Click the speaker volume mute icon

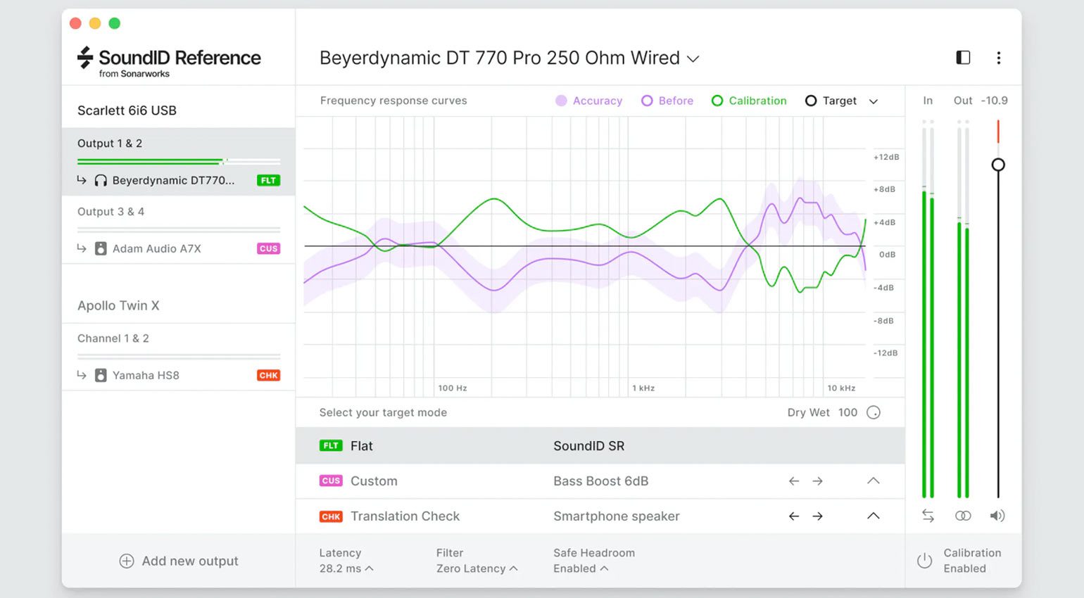[x=997, y=516]
